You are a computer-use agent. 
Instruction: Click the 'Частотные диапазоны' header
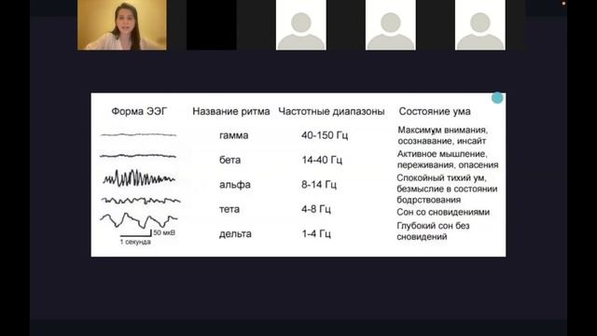pos(331,111)
